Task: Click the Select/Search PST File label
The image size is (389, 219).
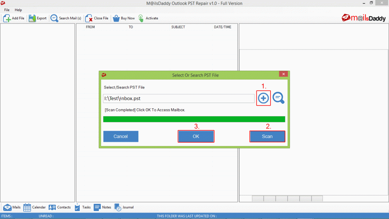Action: pyautogui.click(x=124, y=87)
